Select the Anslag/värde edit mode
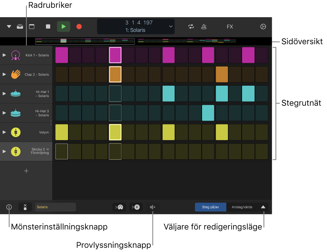The width and height of the screenshot is (327, 252). coord(242,207)
